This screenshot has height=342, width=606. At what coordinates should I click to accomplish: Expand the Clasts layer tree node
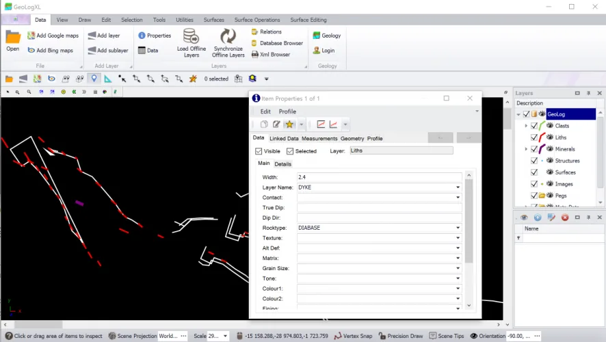[x=525, y=126]
